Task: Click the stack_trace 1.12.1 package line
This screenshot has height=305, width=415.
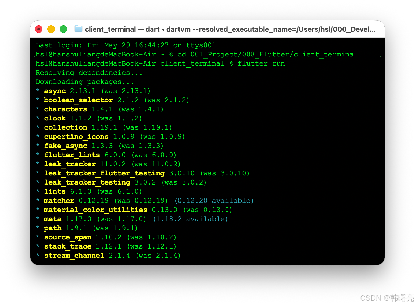Action: click(x=106, y=246)
